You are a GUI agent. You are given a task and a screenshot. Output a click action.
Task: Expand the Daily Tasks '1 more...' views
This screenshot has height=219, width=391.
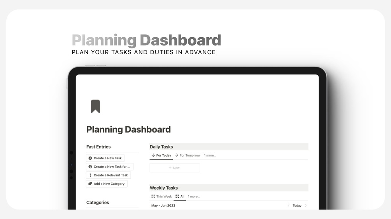(210, 155)
